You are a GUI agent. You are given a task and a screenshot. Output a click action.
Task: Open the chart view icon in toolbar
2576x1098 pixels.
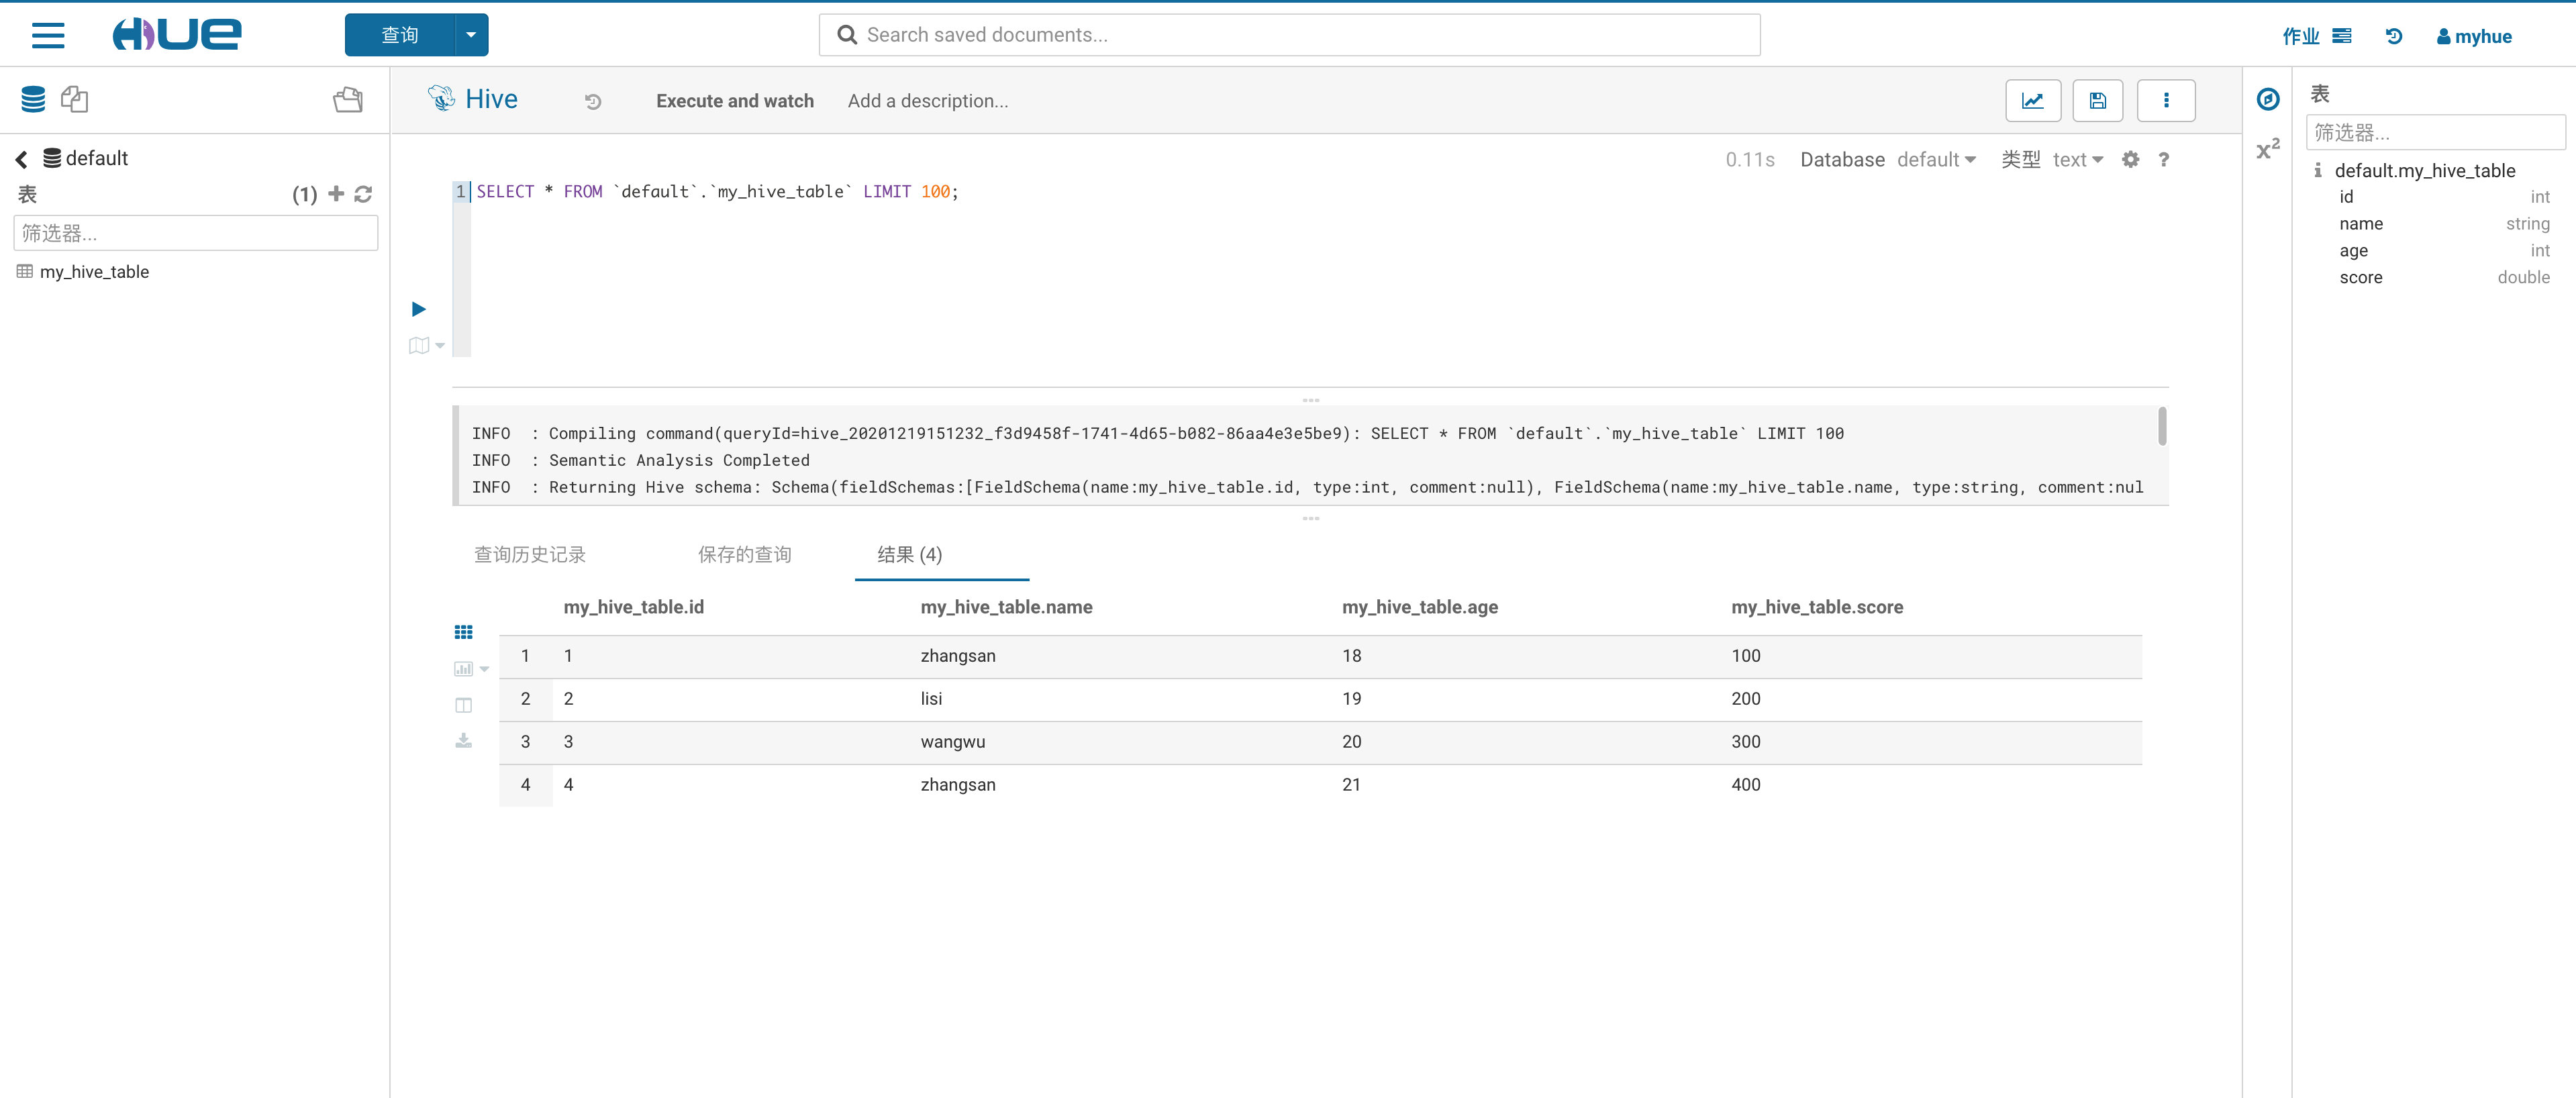(2032, 101)
